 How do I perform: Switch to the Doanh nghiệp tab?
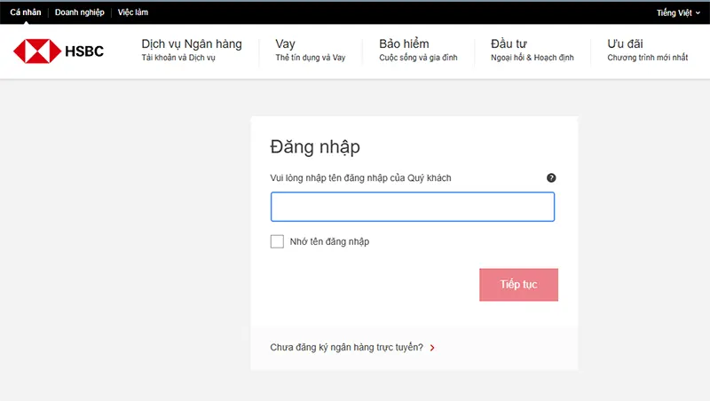(x=80, y=12)
